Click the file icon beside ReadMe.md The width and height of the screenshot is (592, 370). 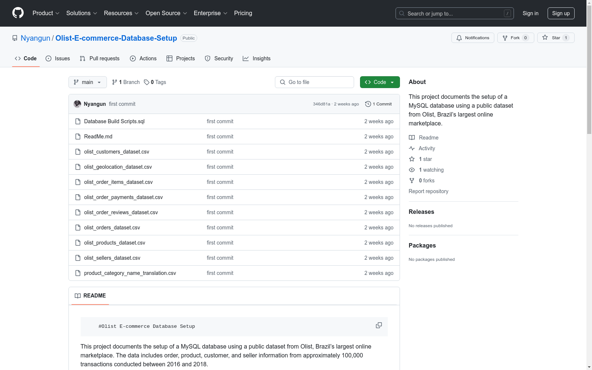point(78,137)
